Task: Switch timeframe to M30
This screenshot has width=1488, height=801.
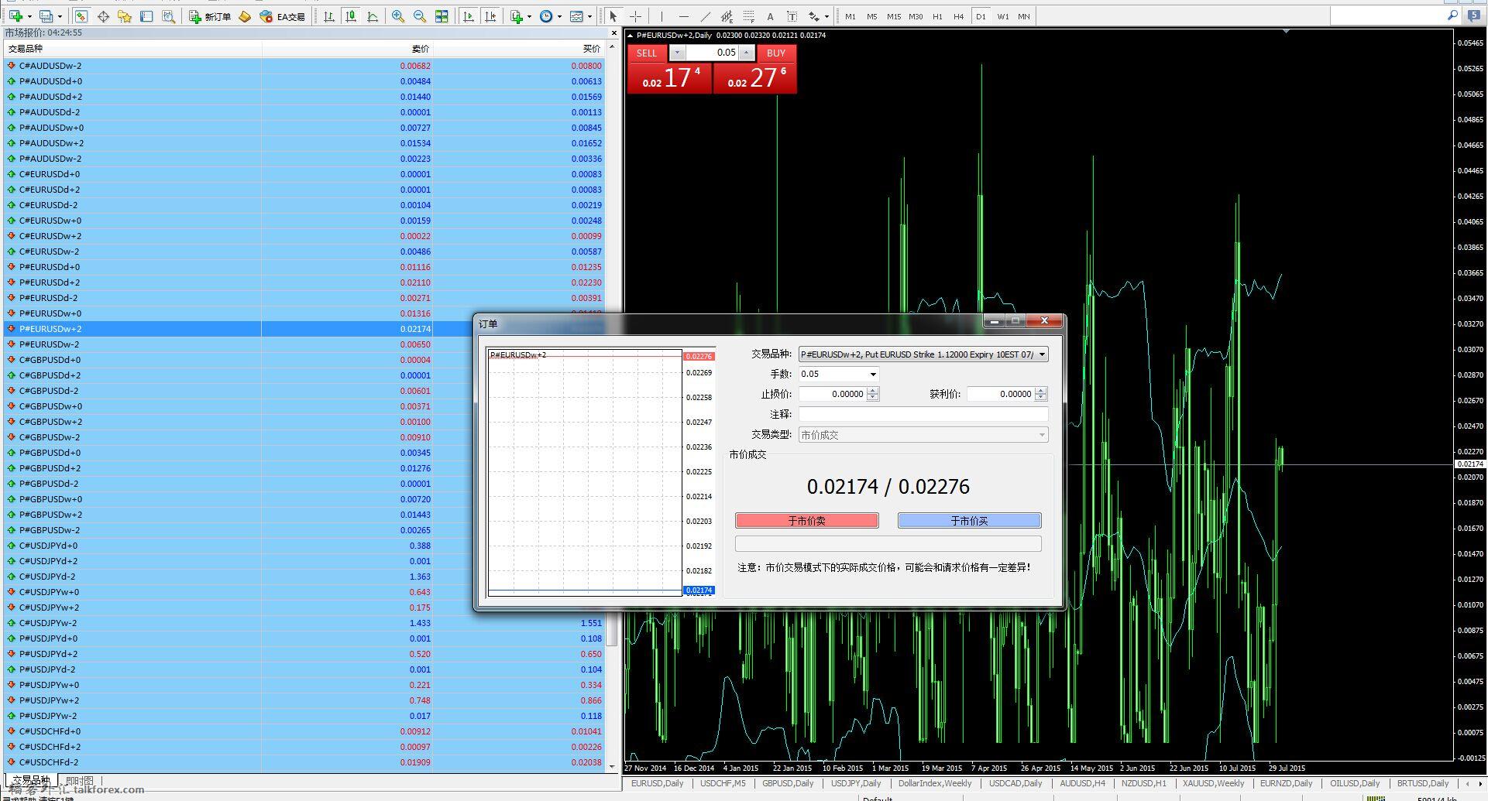Action: (916, 16)
